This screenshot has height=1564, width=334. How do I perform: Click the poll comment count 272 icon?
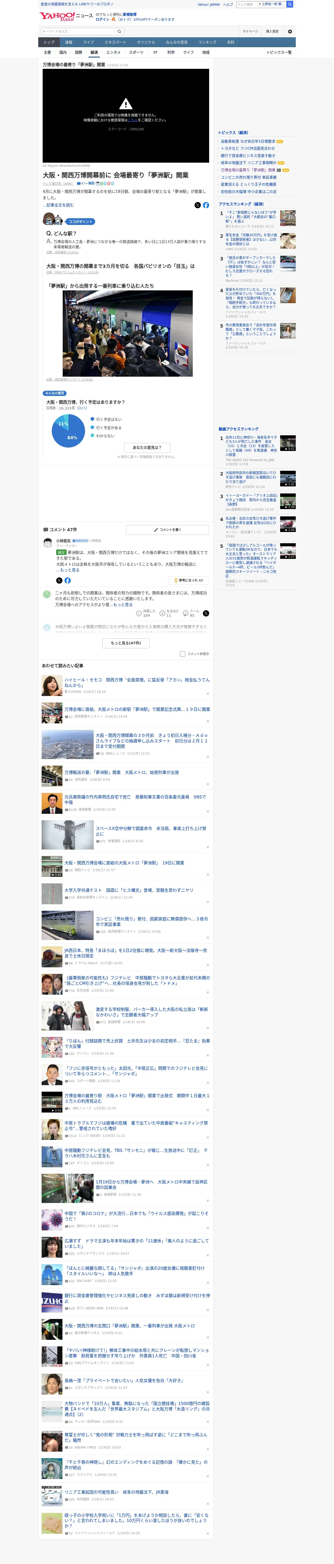tap(79, 408)
